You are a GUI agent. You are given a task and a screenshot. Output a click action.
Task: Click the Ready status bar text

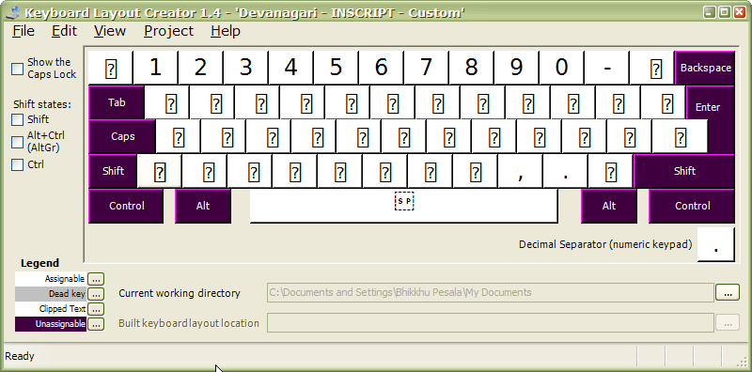[x=20, y=356]
